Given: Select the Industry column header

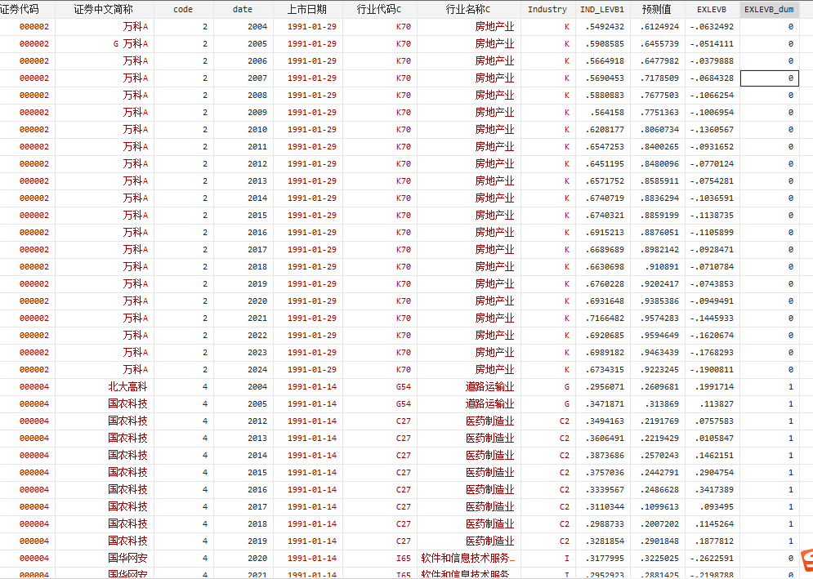Looking at the screenshot, I should tap(547, 9).
